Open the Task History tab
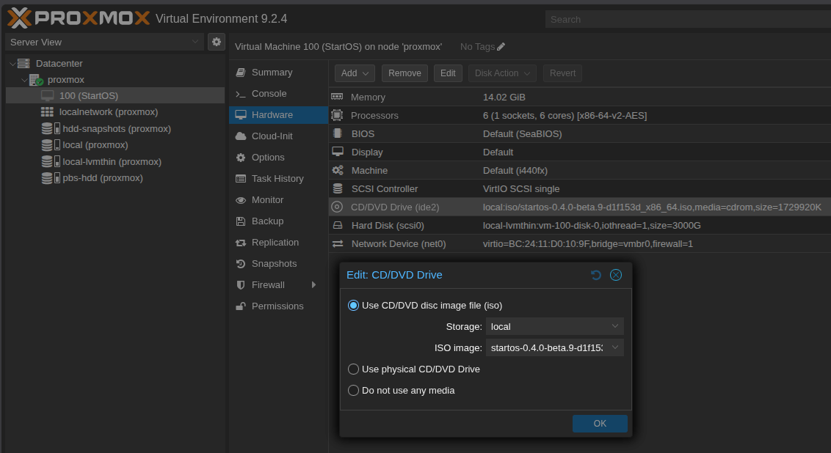This screenshot has height=453, width=831. 279,178
